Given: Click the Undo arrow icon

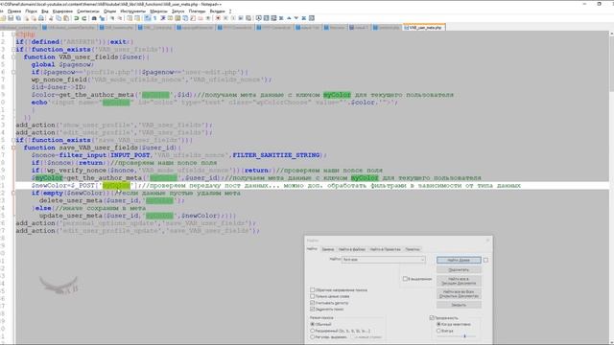Looking at the screenshot, I should point(76,18).
